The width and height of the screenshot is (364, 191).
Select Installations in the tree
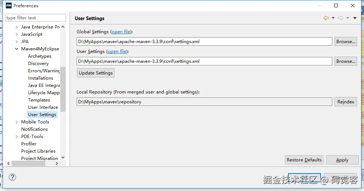40,78
